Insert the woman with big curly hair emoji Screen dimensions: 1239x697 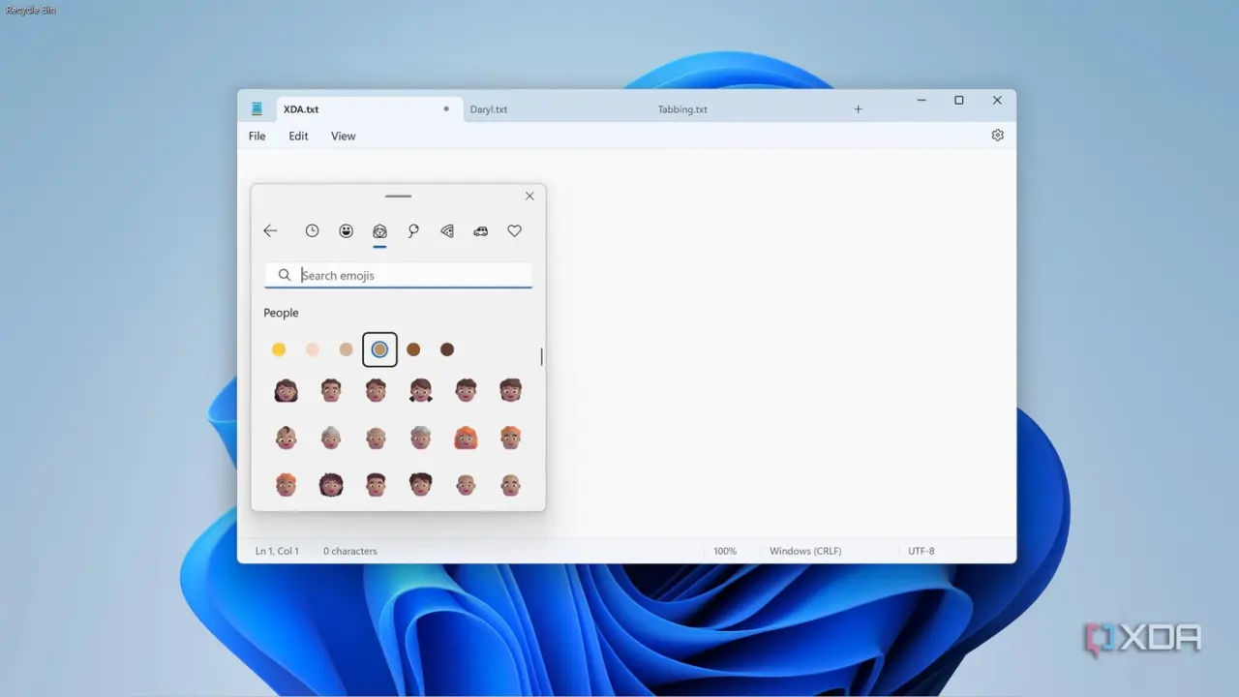(x=331, y=484)
